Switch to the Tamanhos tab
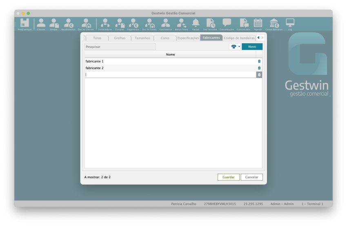 142,38
